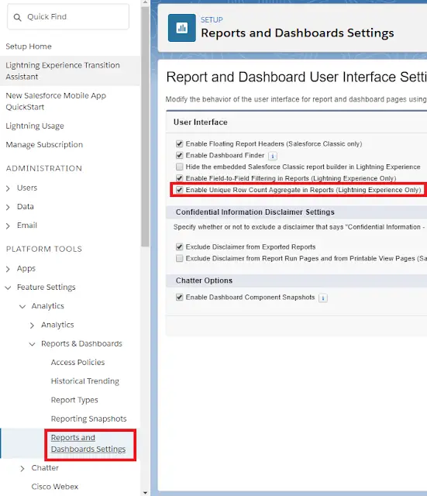The width and height of the screenshot is (427, 496).
Task: Click the sidebar scroll down arrow
Action: 145,493
